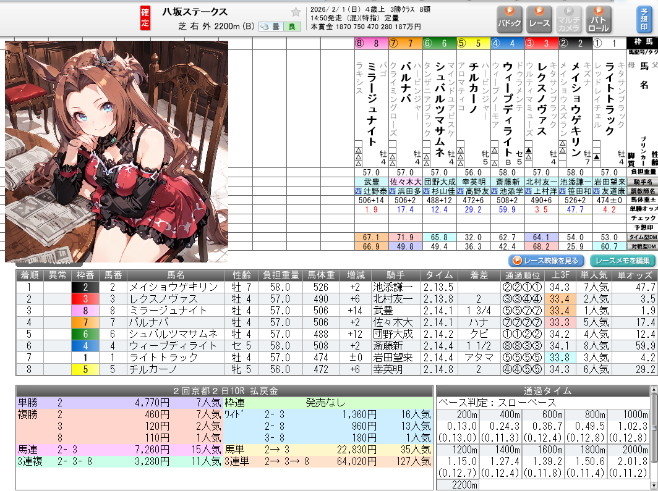This screenshot has width=658, height=491.
Task: Click レースメモを編集 button
Action: 622,261
